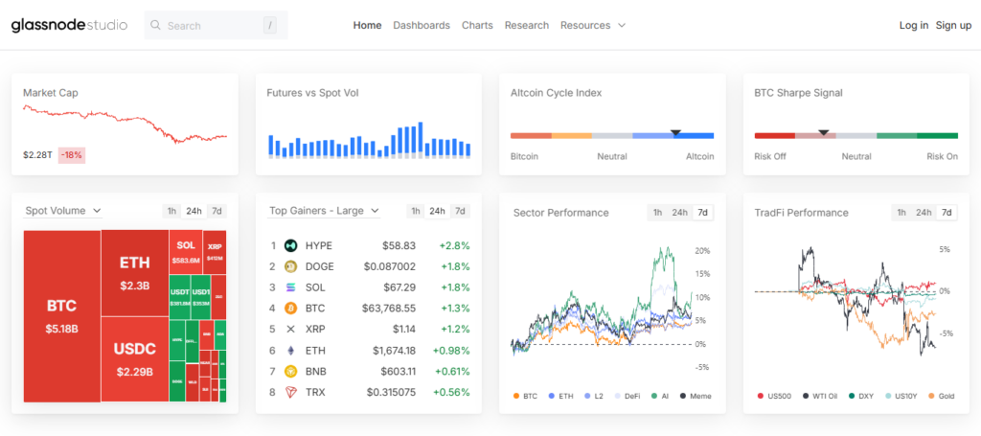
Task: Click the red Risk Off gauge segment
Action: click(x=774, y=136)
